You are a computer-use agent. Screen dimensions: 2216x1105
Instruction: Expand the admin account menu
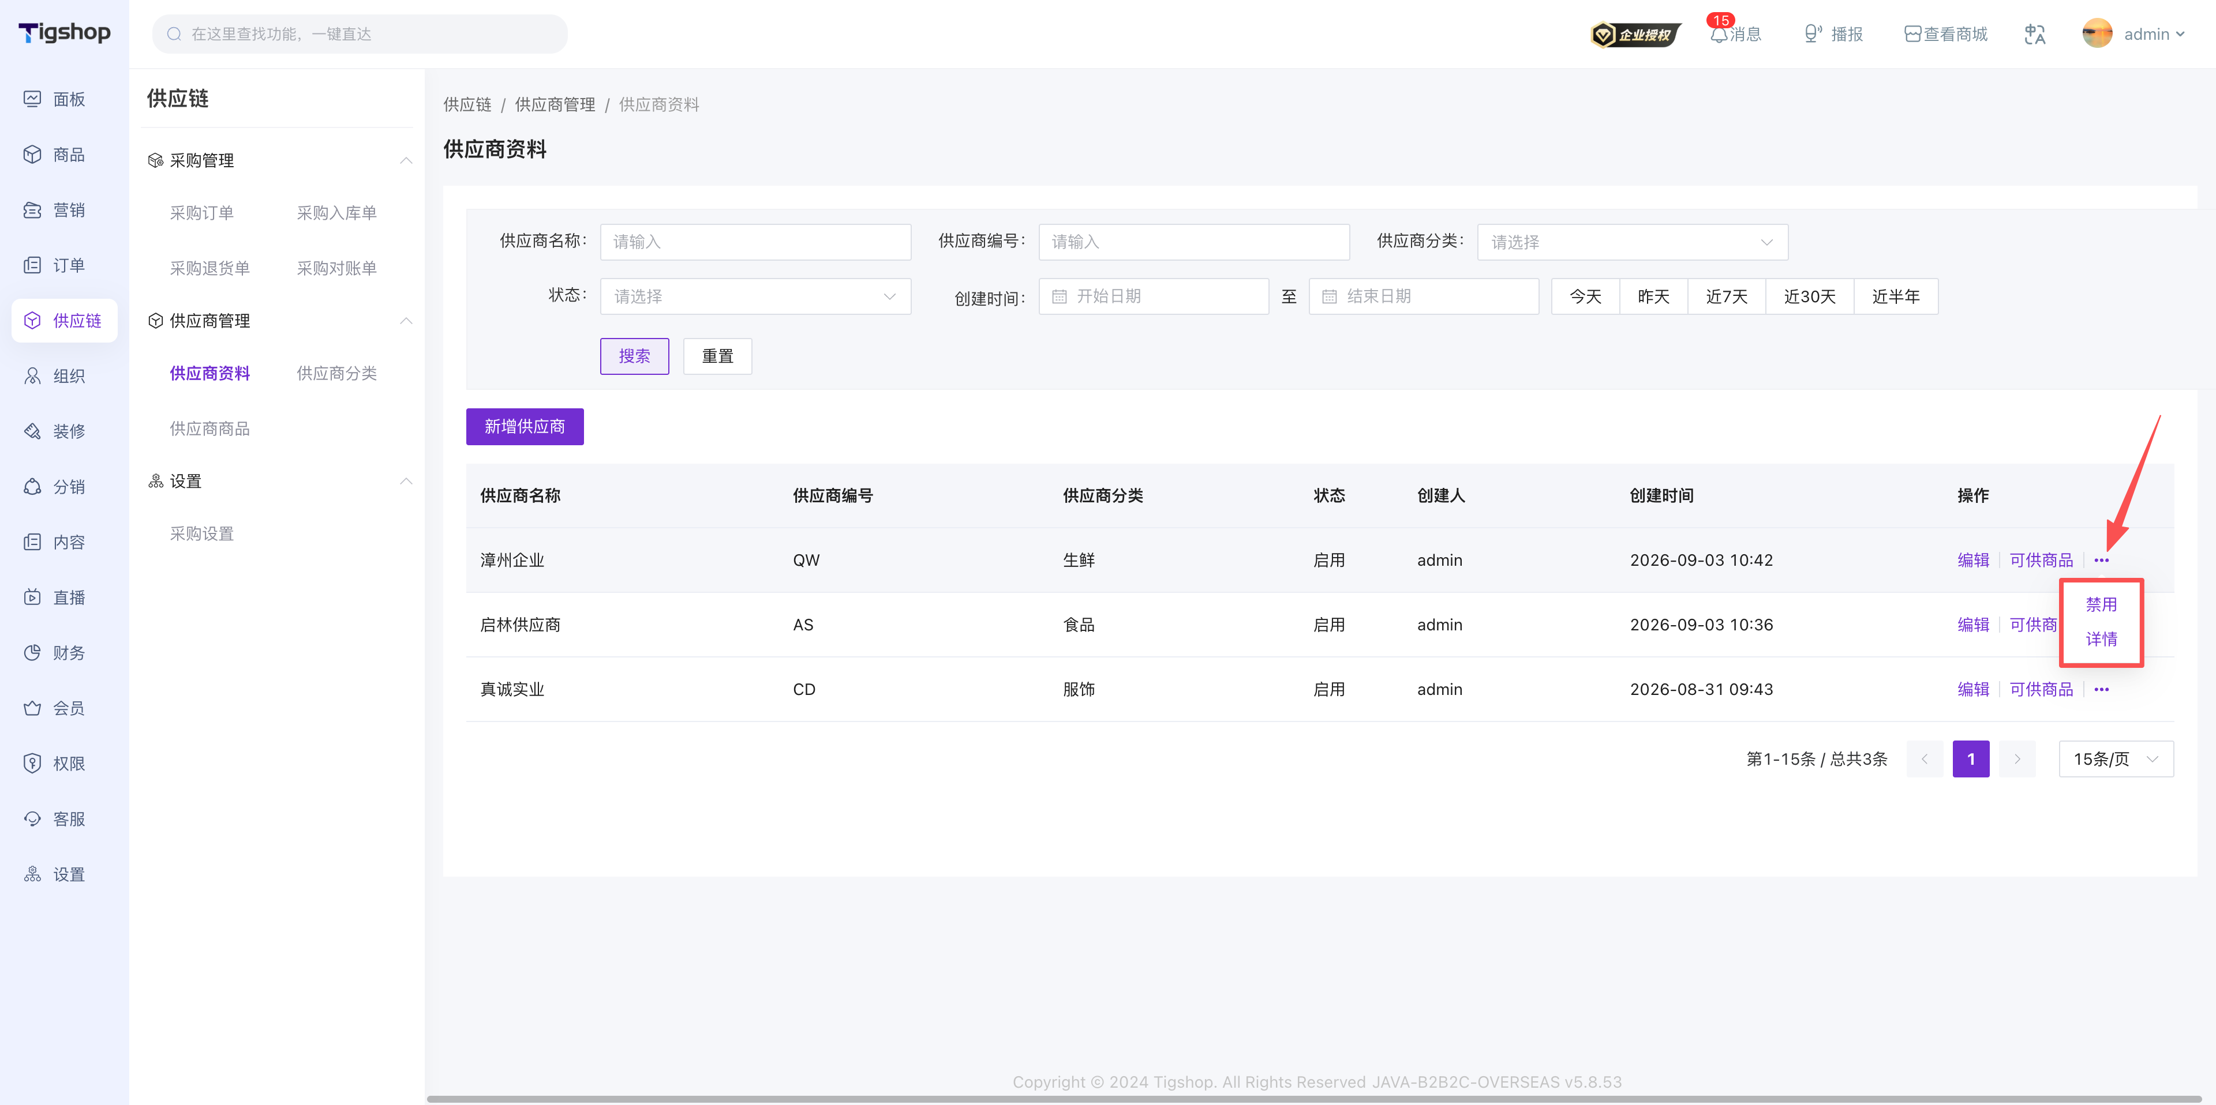(2154, 35)
